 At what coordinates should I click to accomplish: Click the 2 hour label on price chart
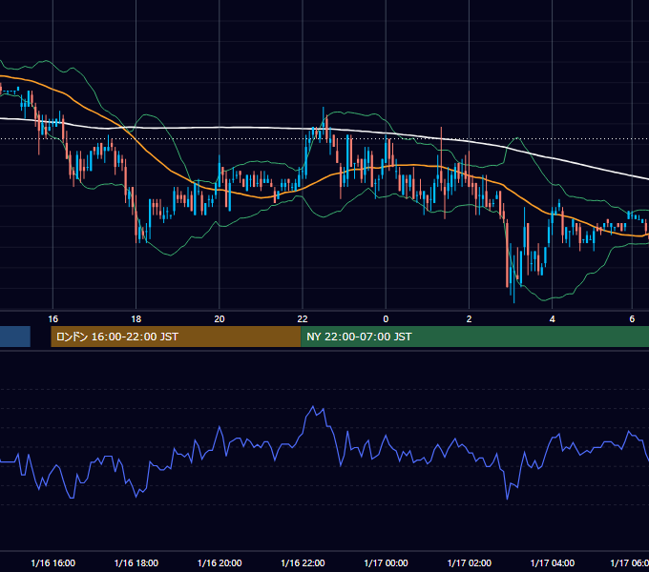pyautogui.click(x=469, y=319)
